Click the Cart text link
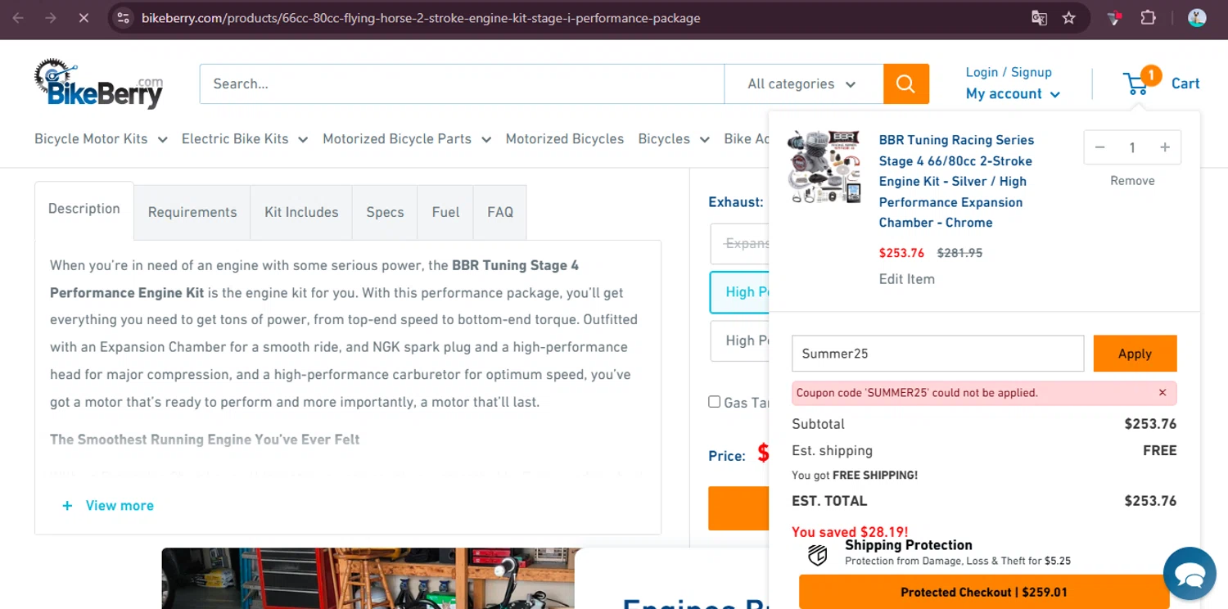Viewport: 1228px width, 609px height. (1185, 83)
